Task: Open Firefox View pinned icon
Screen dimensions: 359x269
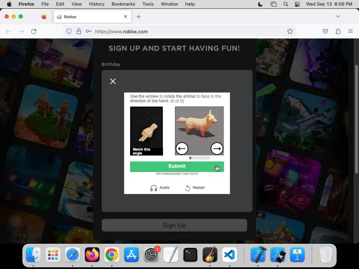Action: coord(44,16)
